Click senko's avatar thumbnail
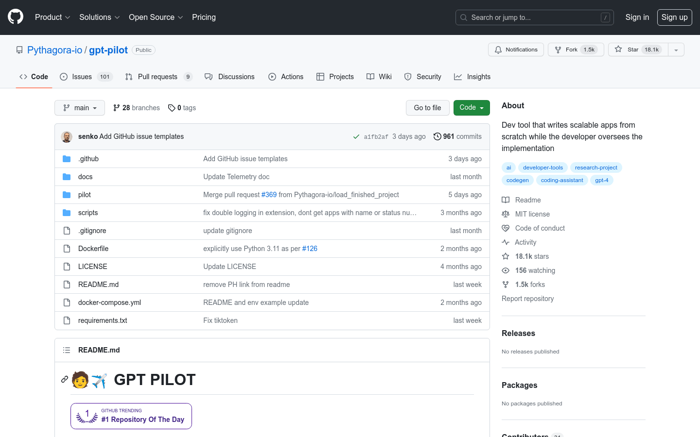Screen dimensions: 700x437 point(67,137)
